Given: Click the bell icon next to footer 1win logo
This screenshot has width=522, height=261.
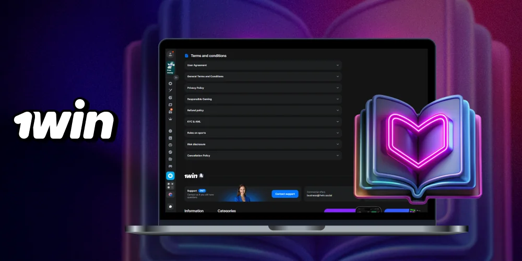Looking at the screenshot, I should [x=201, y=176].
